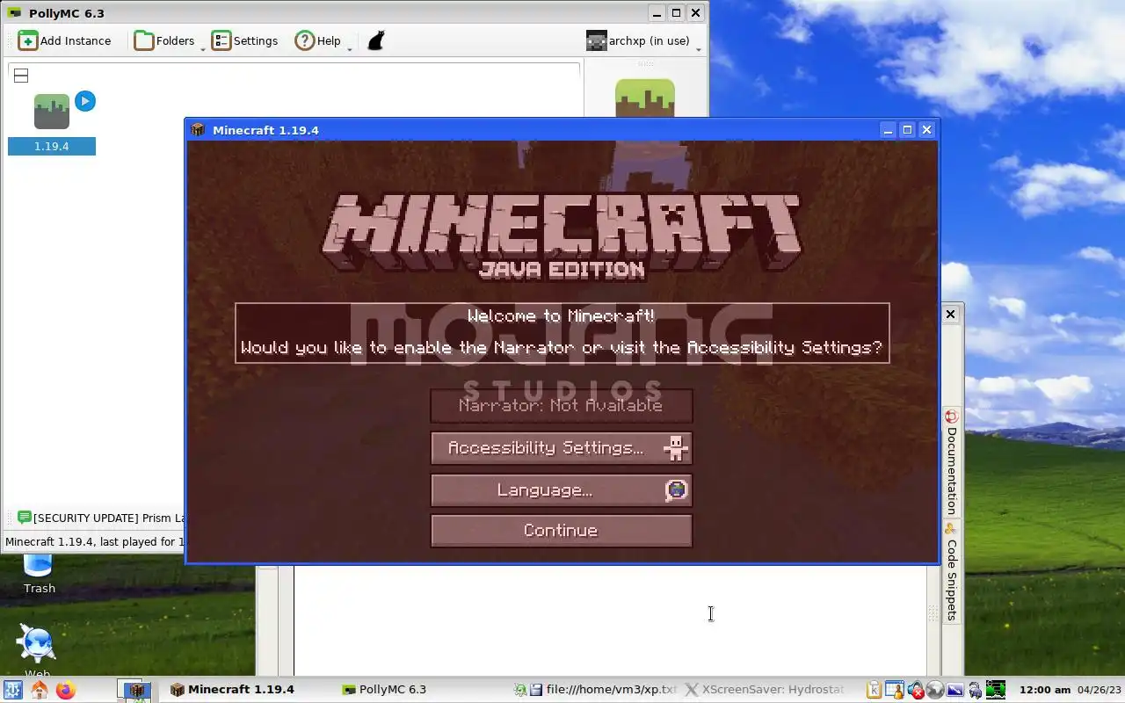Switch to PollyMC 6.3 taskbar entry
The image size is (1125, 703).
384,690
